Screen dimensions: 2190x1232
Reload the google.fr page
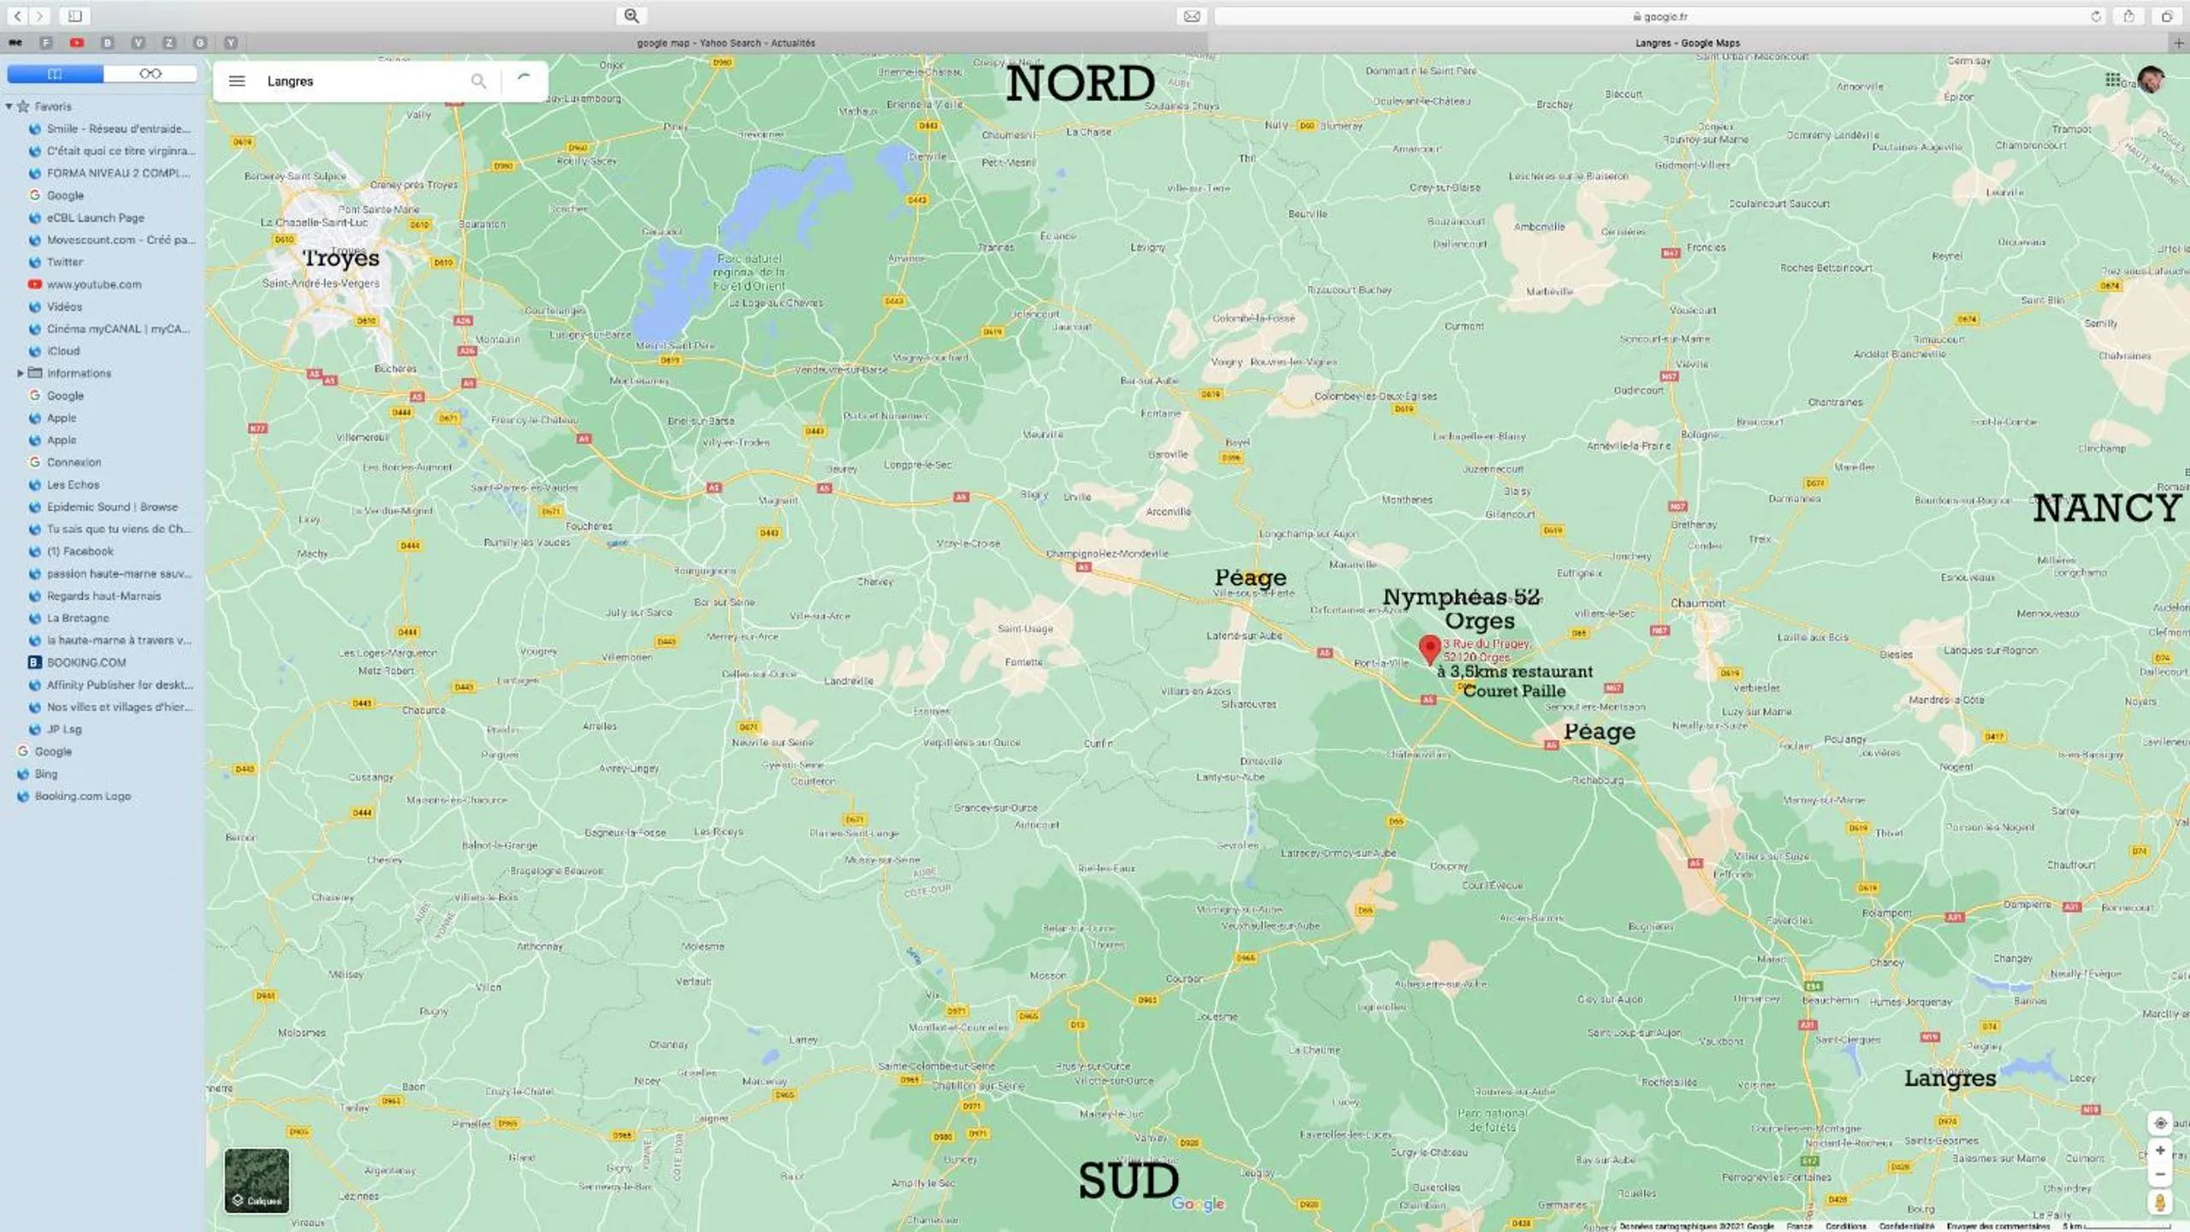[2095, 16]
